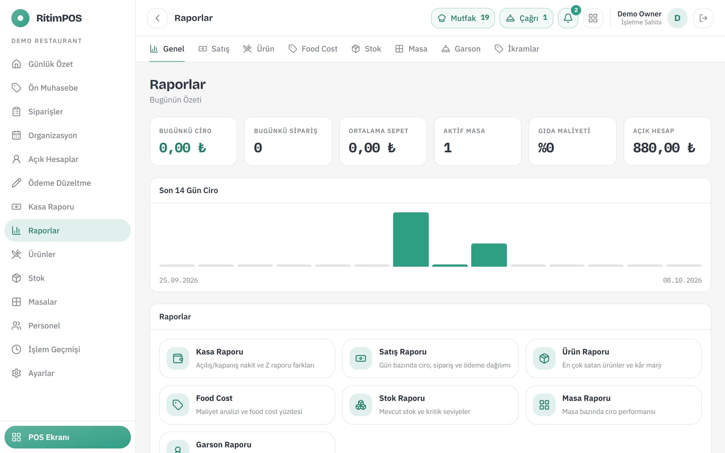Switch to the Garson tab
This screenshot has height=453, width=725.
[461, 49]
